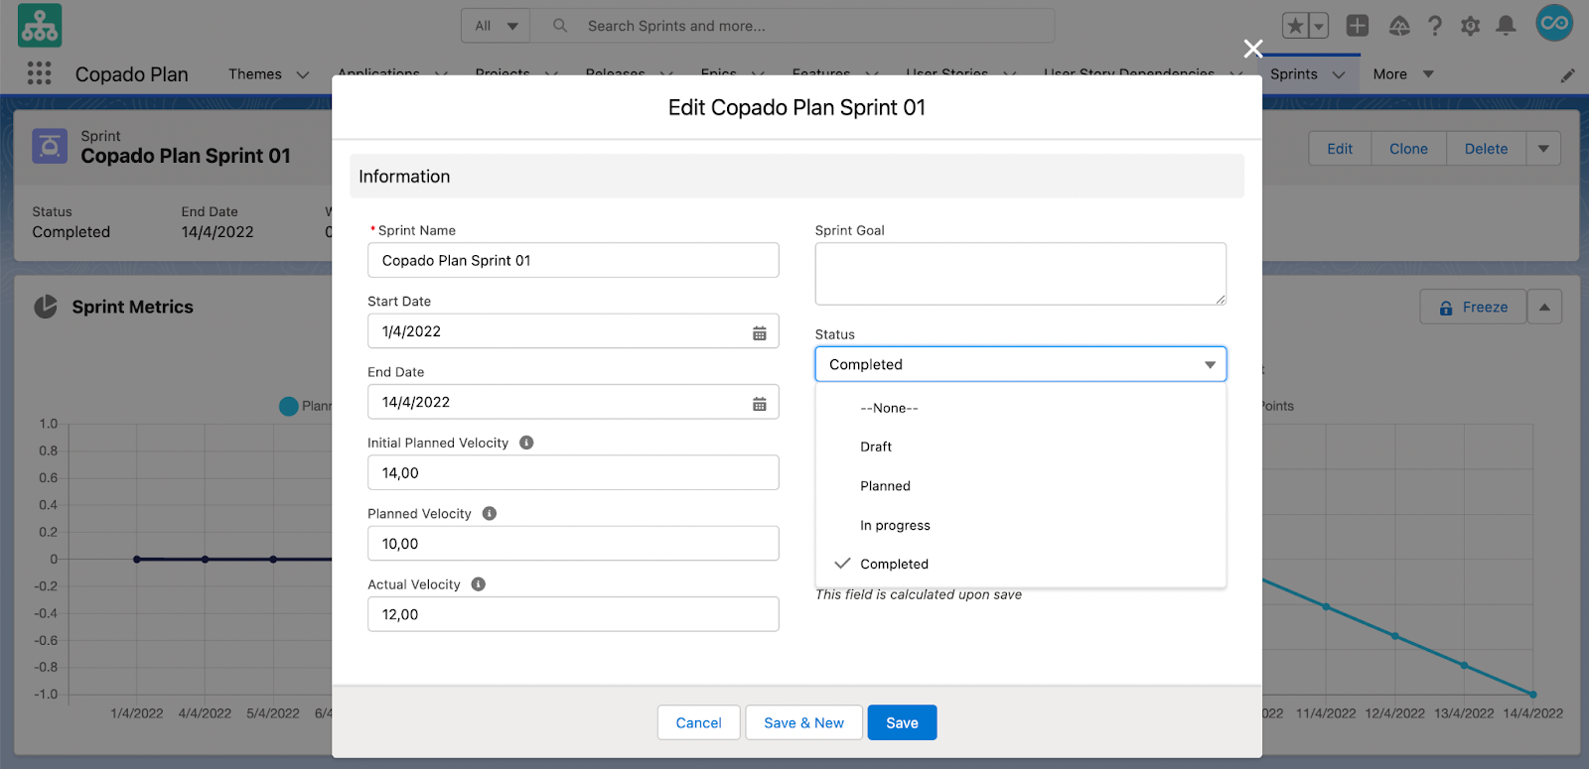
Task: Open the End Date calendar picker
Action: click(760, 404)
